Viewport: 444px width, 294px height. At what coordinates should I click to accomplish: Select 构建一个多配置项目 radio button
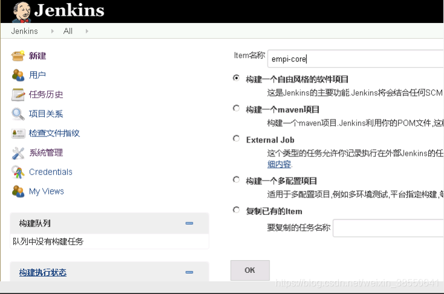pos(236,180)
